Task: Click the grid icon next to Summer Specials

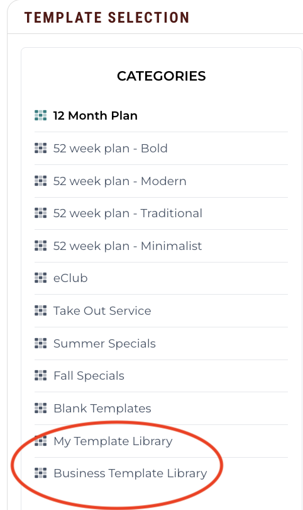Action: (x=41, y=343)
